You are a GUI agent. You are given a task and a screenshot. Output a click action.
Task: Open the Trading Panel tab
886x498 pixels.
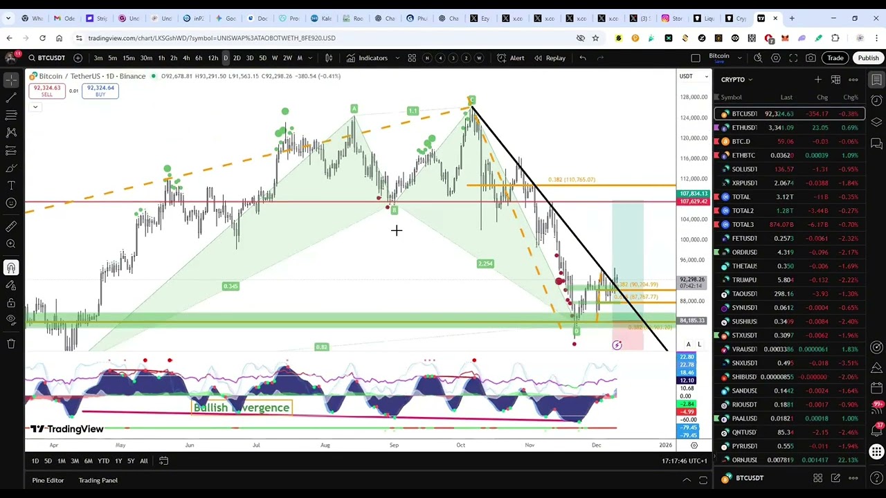98,480
